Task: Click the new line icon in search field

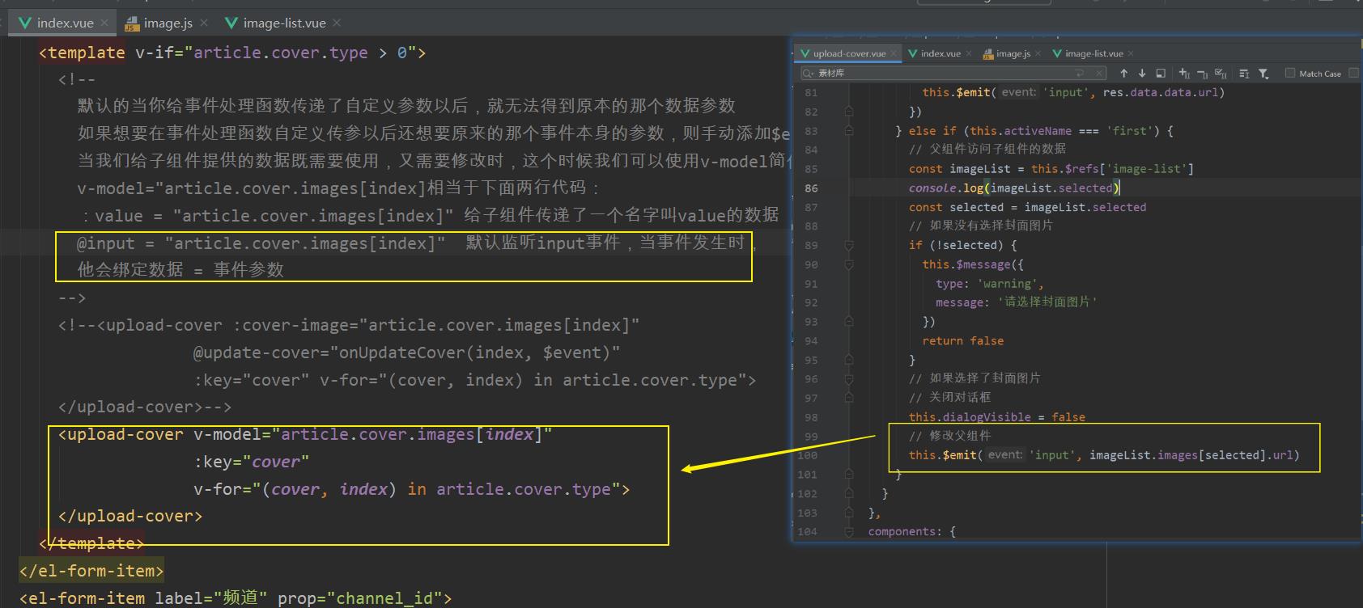Action: point(1079,73)
